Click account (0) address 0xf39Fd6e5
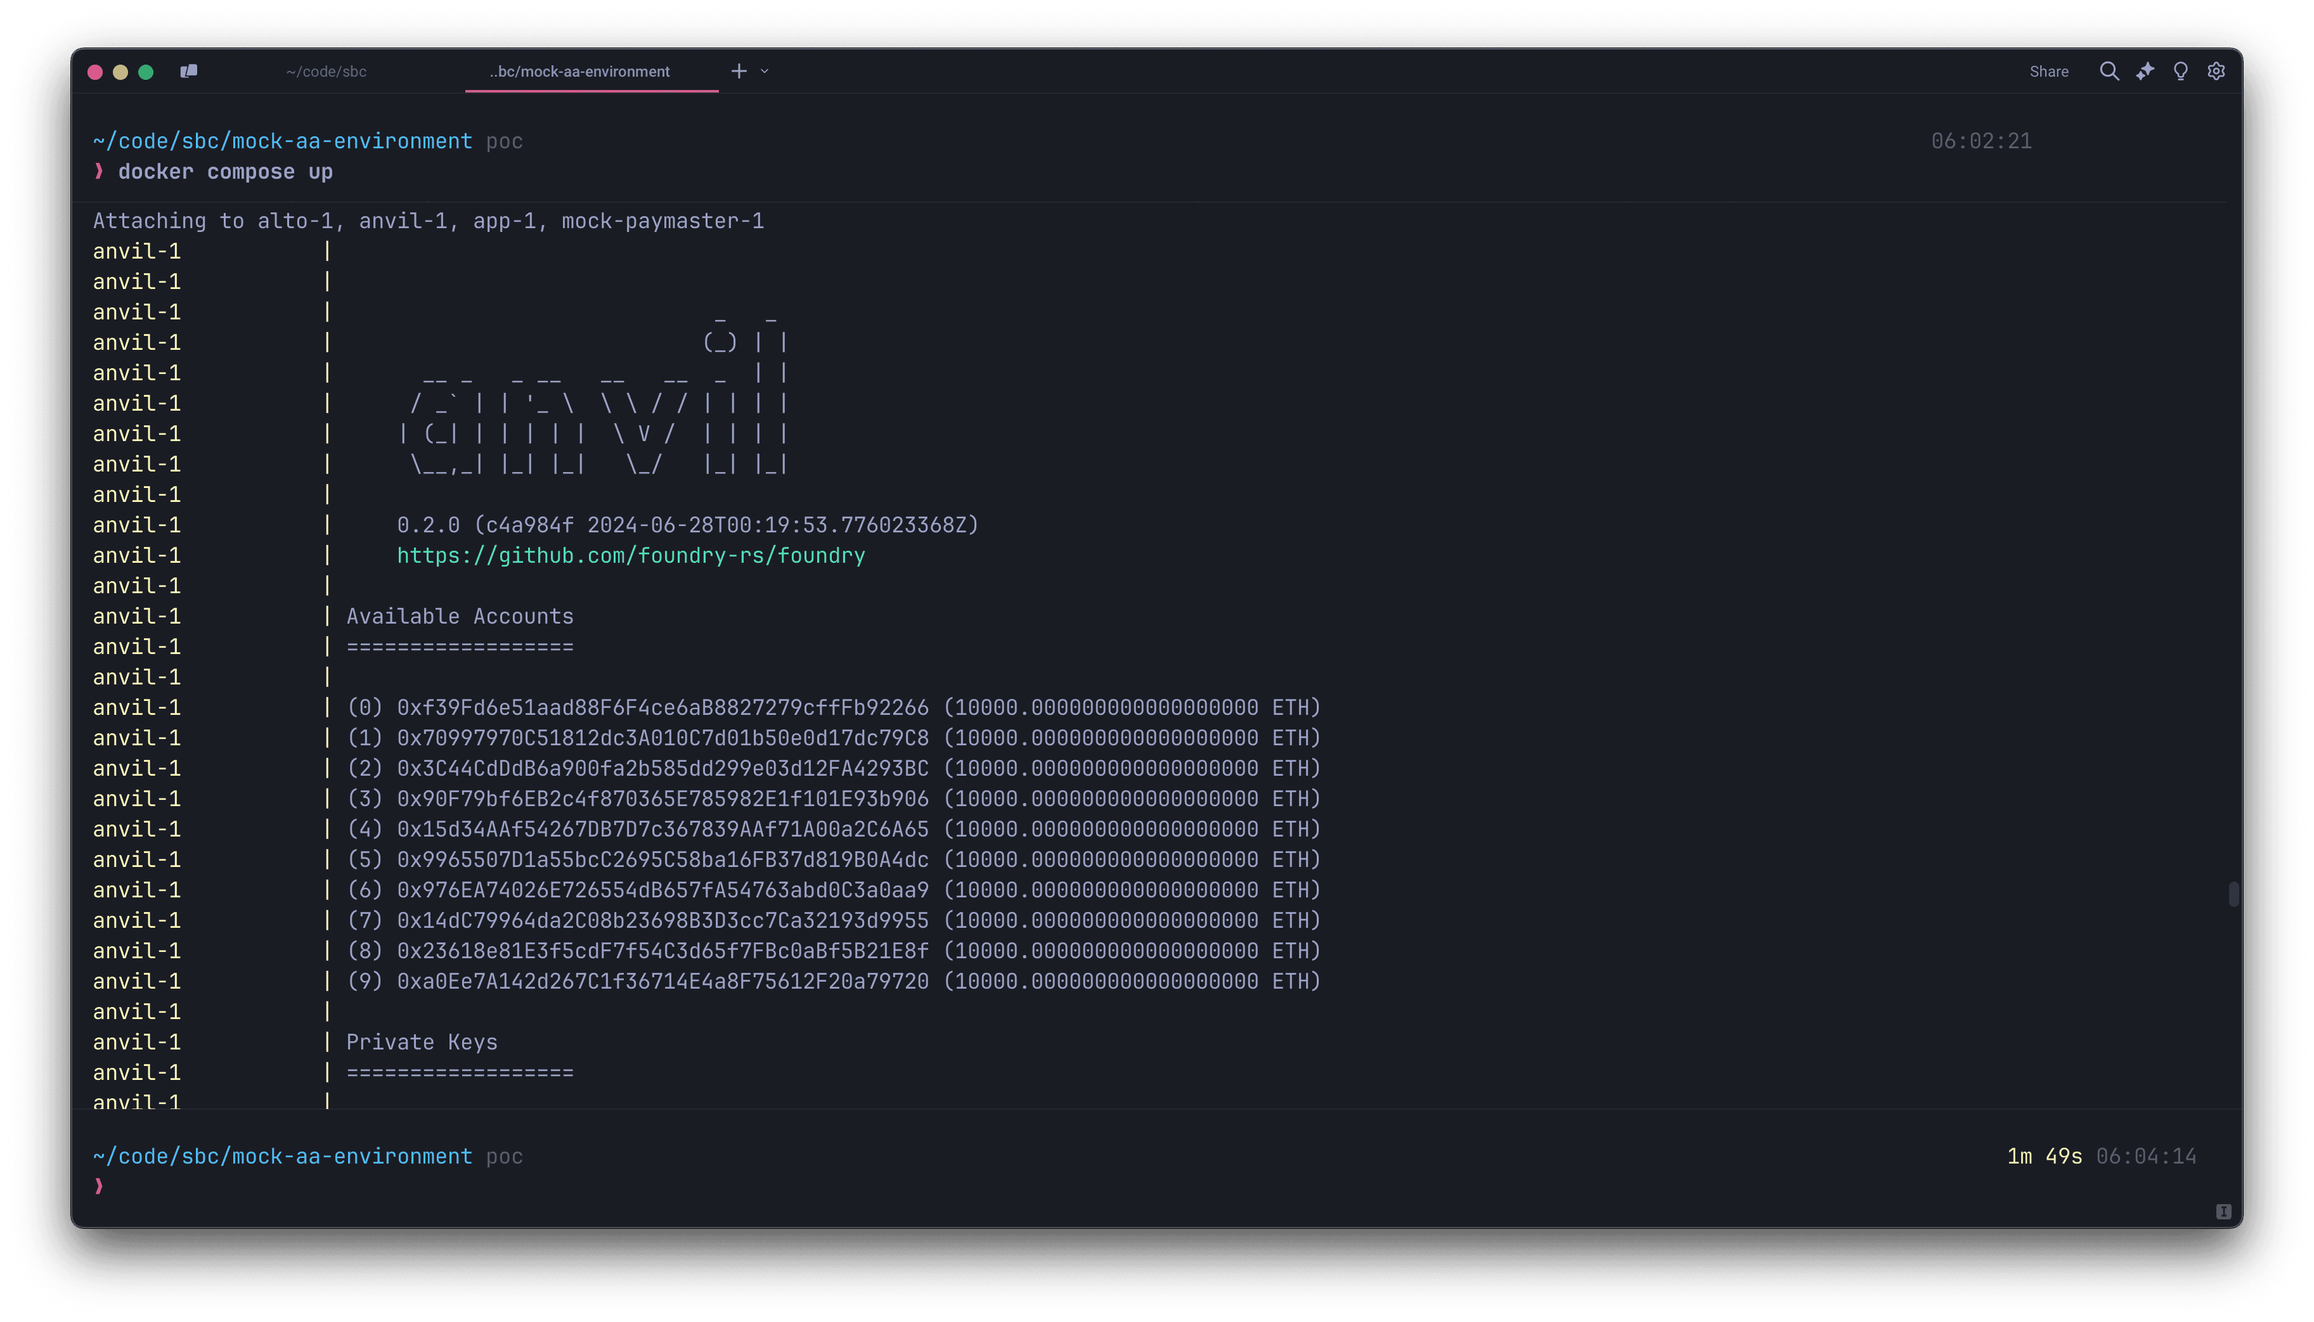 pos(663,707)
